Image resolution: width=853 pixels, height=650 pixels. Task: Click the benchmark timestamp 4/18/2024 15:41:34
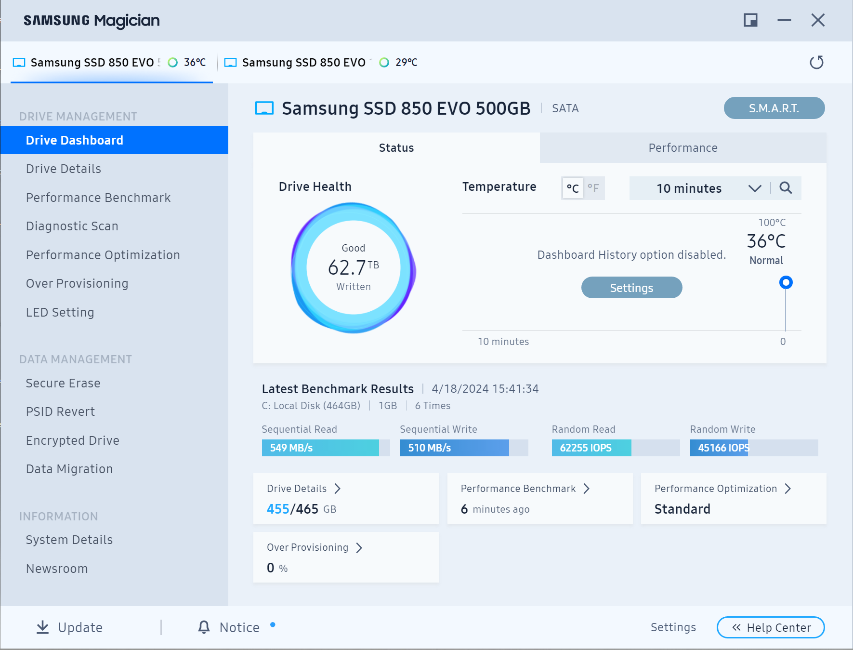tap(485, 389)
